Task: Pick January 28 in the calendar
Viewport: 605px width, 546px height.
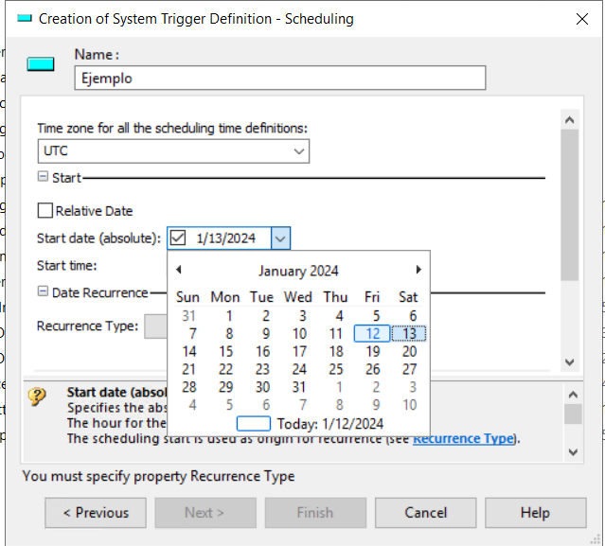Action: (189, 387)
